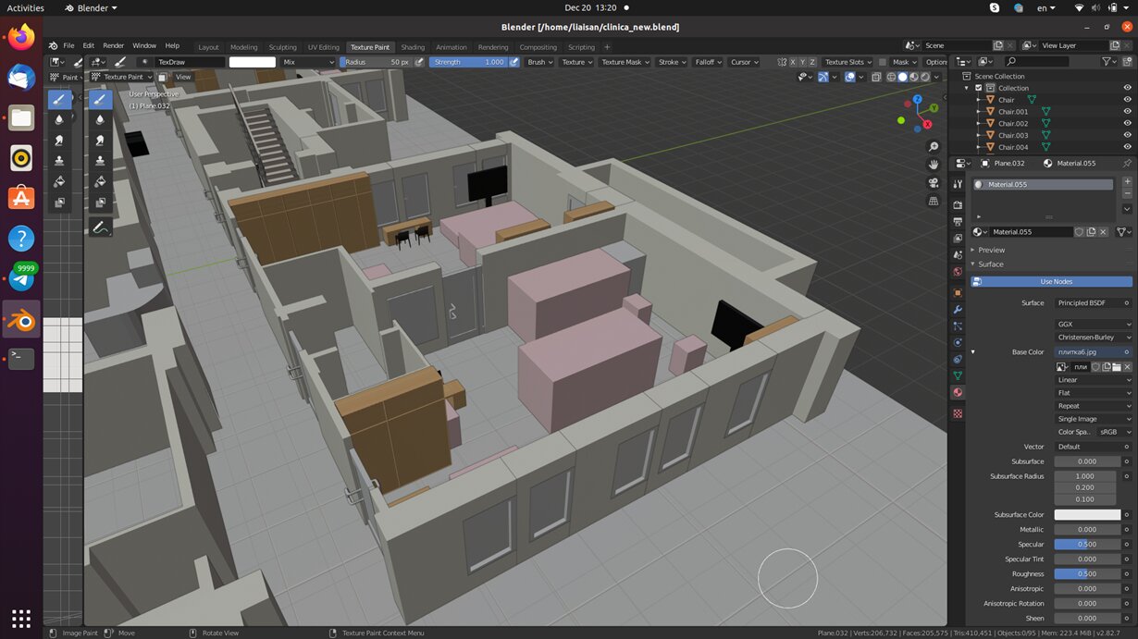
Task: Toggle the Collection checkbox in outliner
Action: 978,88
